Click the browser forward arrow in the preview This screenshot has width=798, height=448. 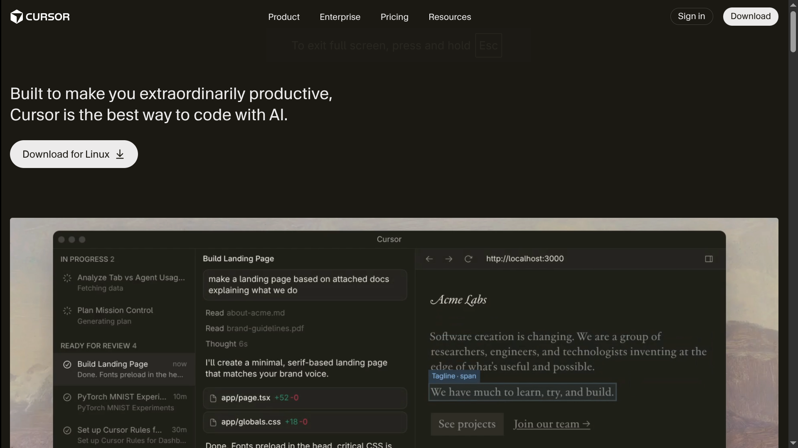coord(448,258)
